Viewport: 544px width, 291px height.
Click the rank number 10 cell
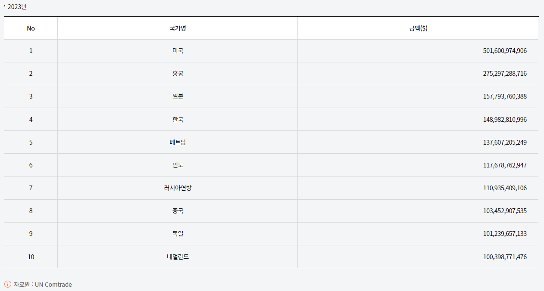tap(31, 257)
